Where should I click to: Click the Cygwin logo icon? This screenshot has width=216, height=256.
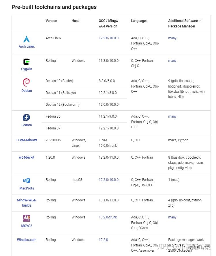[x=27, y=62]
